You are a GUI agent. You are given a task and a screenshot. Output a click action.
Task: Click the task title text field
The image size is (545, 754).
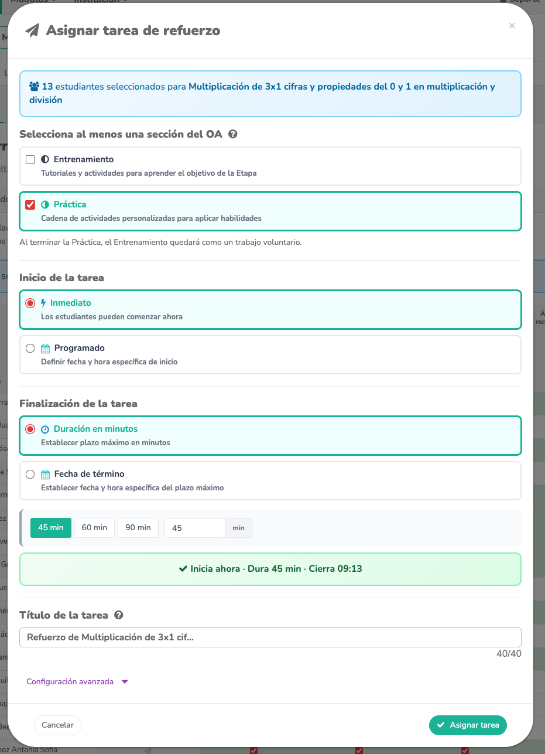coord(270,637)
